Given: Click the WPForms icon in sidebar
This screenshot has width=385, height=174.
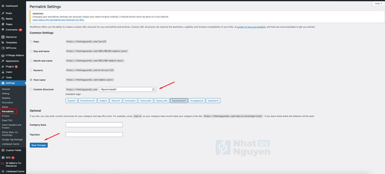Looking at the screenshot, I should [x=3, y=48].
